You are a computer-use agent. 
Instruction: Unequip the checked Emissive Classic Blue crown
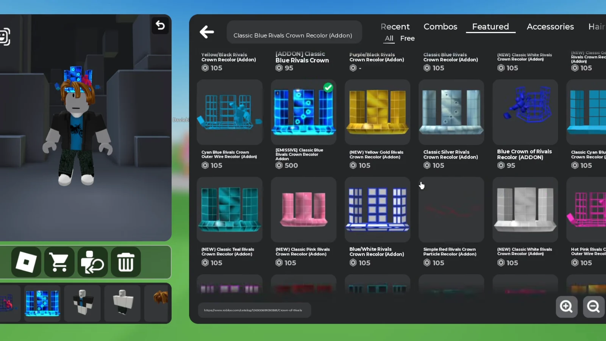pos(303,112)
